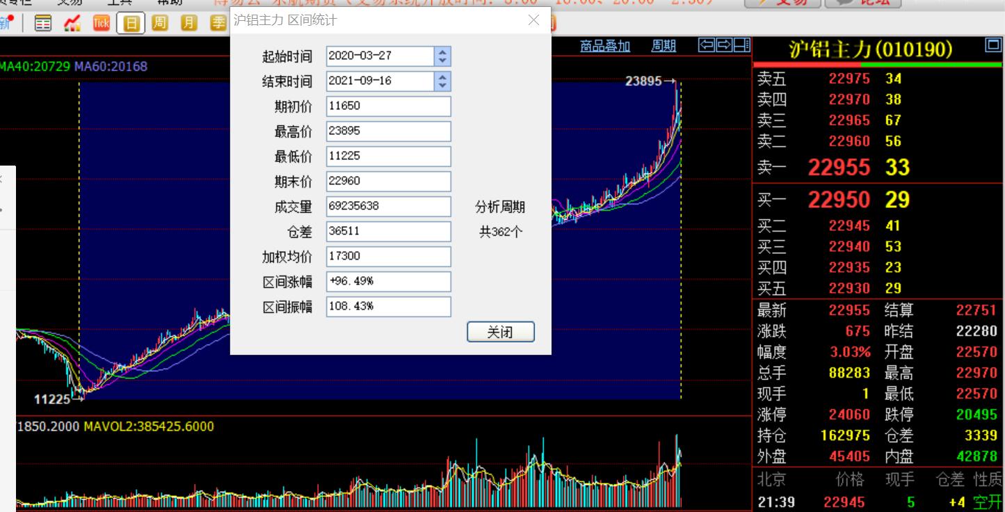Decrease the 起始时间 date with down arrow

(x=442, y=61)
